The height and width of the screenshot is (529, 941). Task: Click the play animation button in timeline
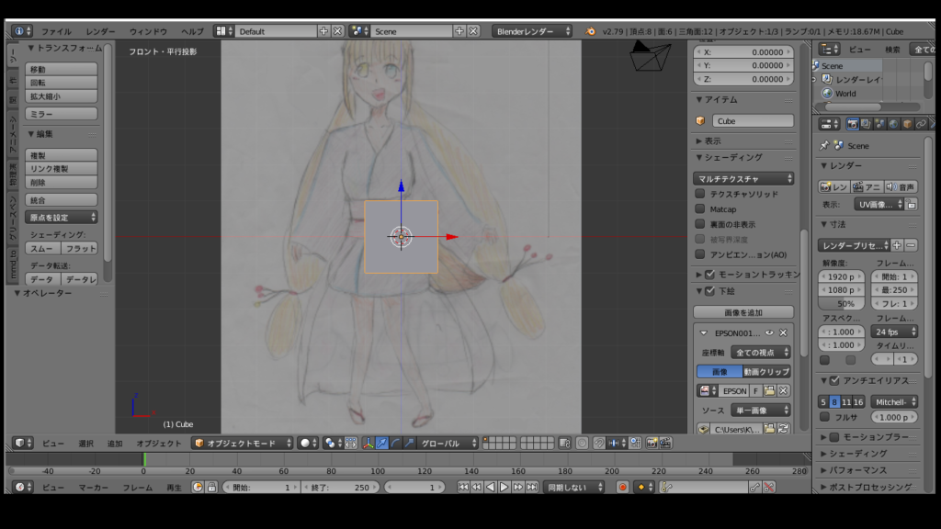point(504,487)
